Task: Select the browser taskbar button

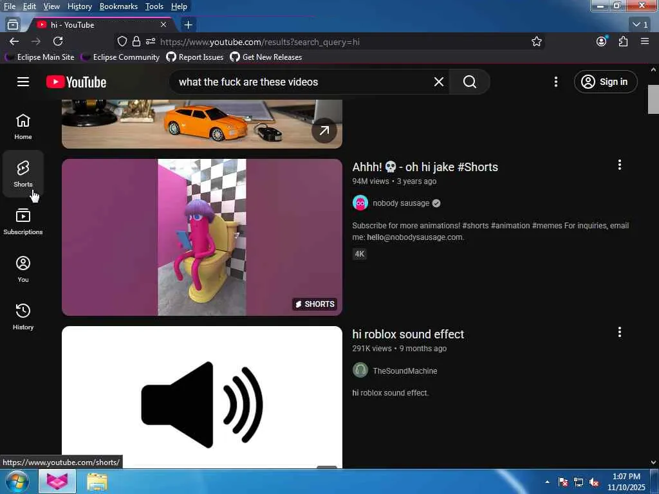Action: point(57,482)
